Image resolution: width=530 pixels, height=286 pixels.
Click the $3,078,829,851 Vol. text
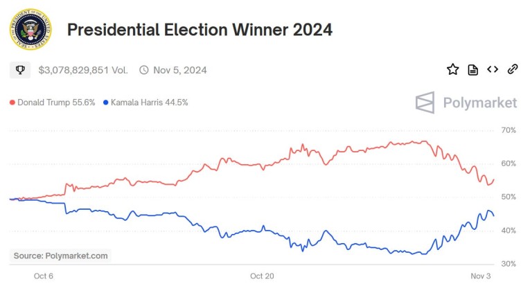click(82, 70)
